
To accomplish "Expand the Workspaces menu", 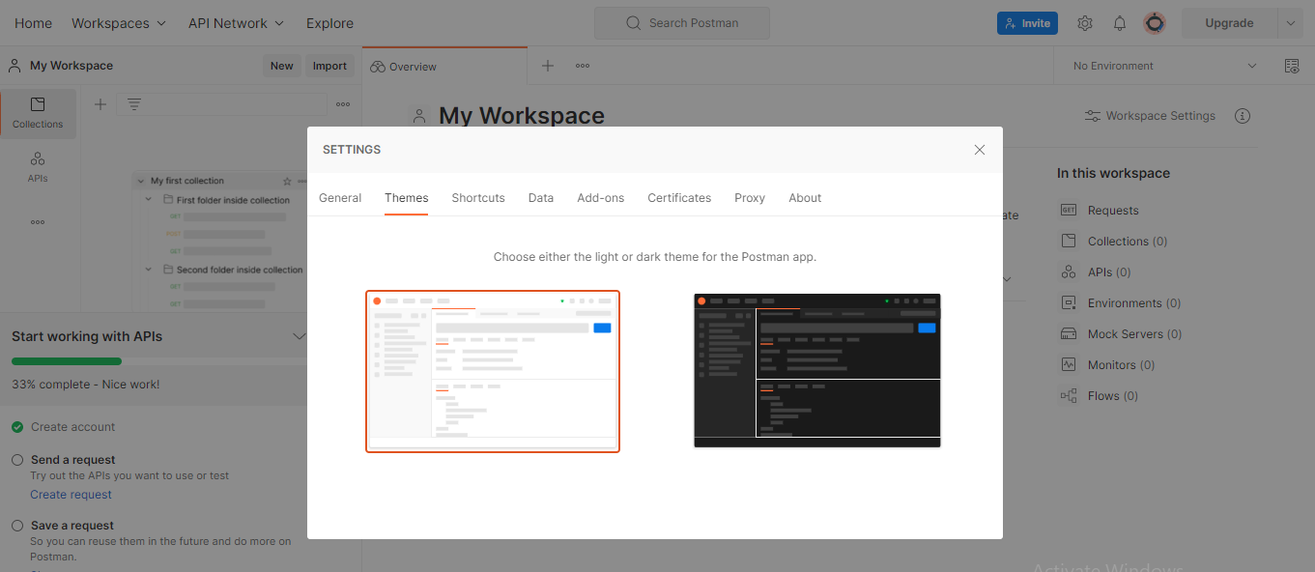I will pos(119,23).
